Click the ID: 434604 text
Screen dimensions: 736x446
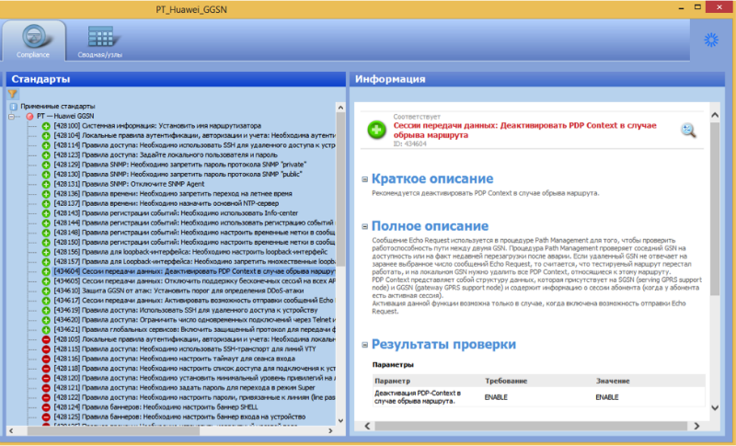[x=409, y=144]
